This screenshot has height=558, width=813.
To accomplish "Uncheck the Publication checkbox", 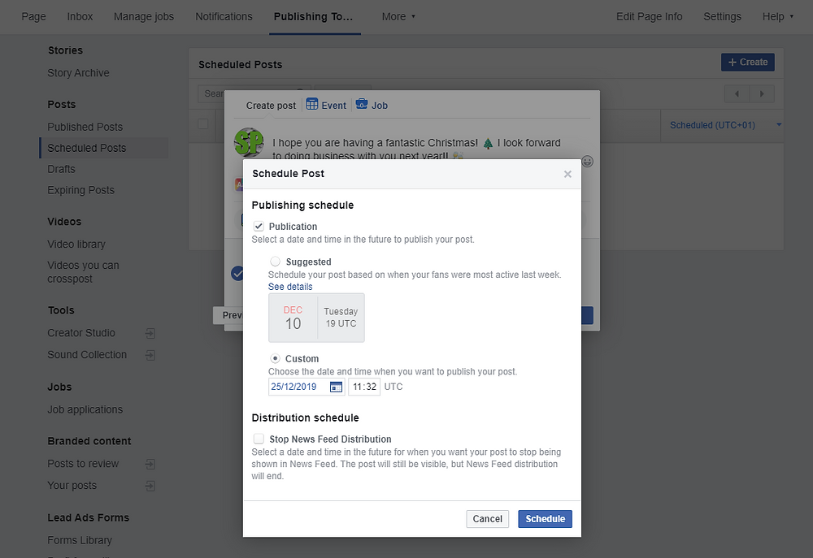I will coord(259,227).
